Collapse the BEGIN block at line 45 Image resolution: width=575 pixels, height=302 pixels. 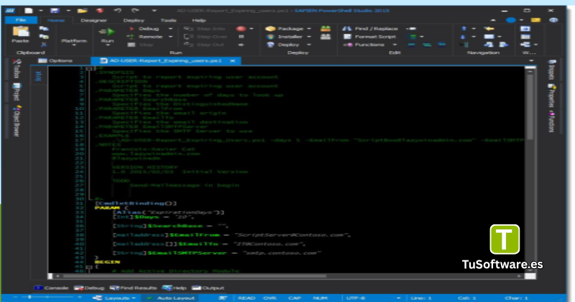coord(88,267)
